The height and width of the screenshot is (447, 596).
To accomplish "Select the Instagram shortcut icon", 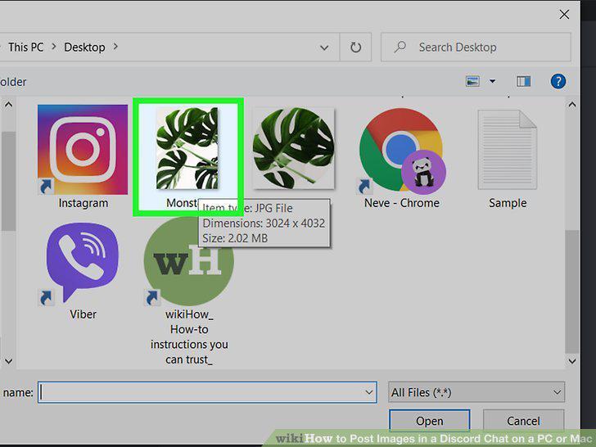I will [x=83, y=149].
